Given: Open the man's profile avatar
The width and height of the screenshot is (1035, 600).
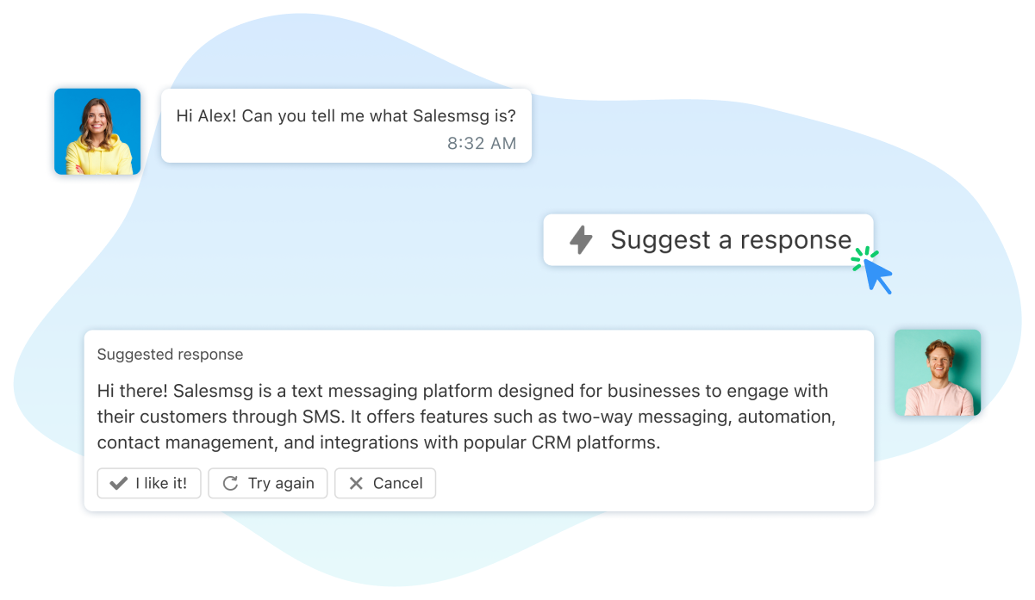Looking at the screenshot, I should (938, 373).
